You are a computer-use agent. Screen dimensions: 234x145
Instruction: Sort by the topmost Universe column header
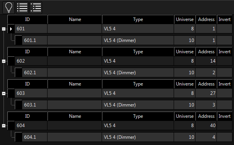pos(185,19)
